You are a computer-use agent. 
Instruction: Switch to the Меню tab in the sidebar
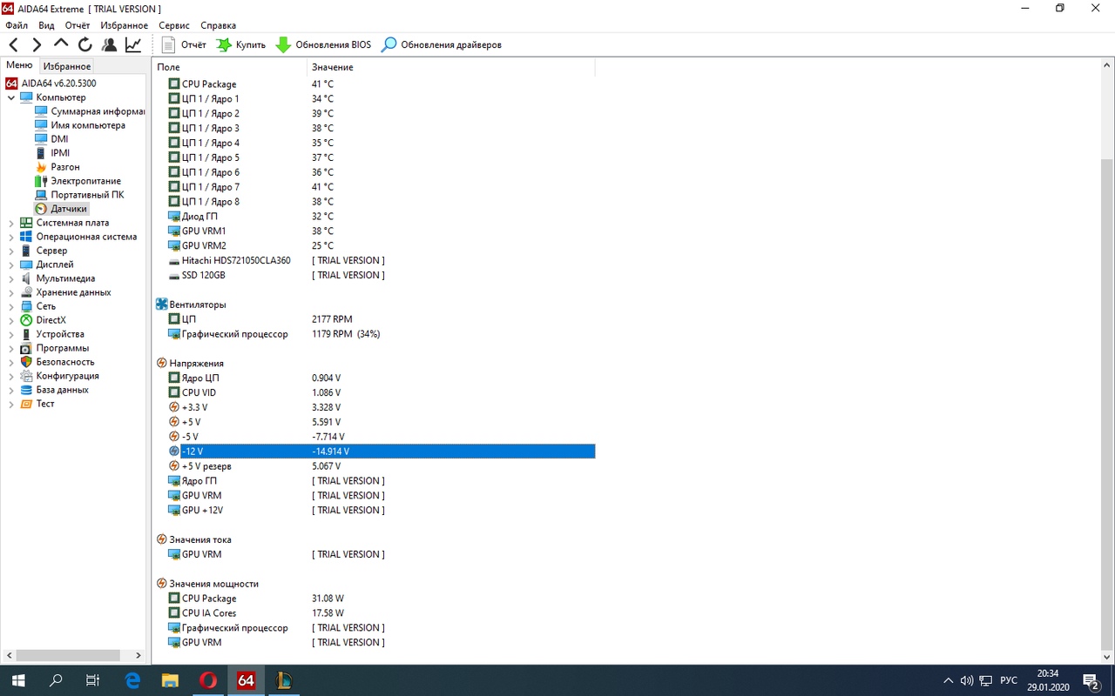[19, 65]
